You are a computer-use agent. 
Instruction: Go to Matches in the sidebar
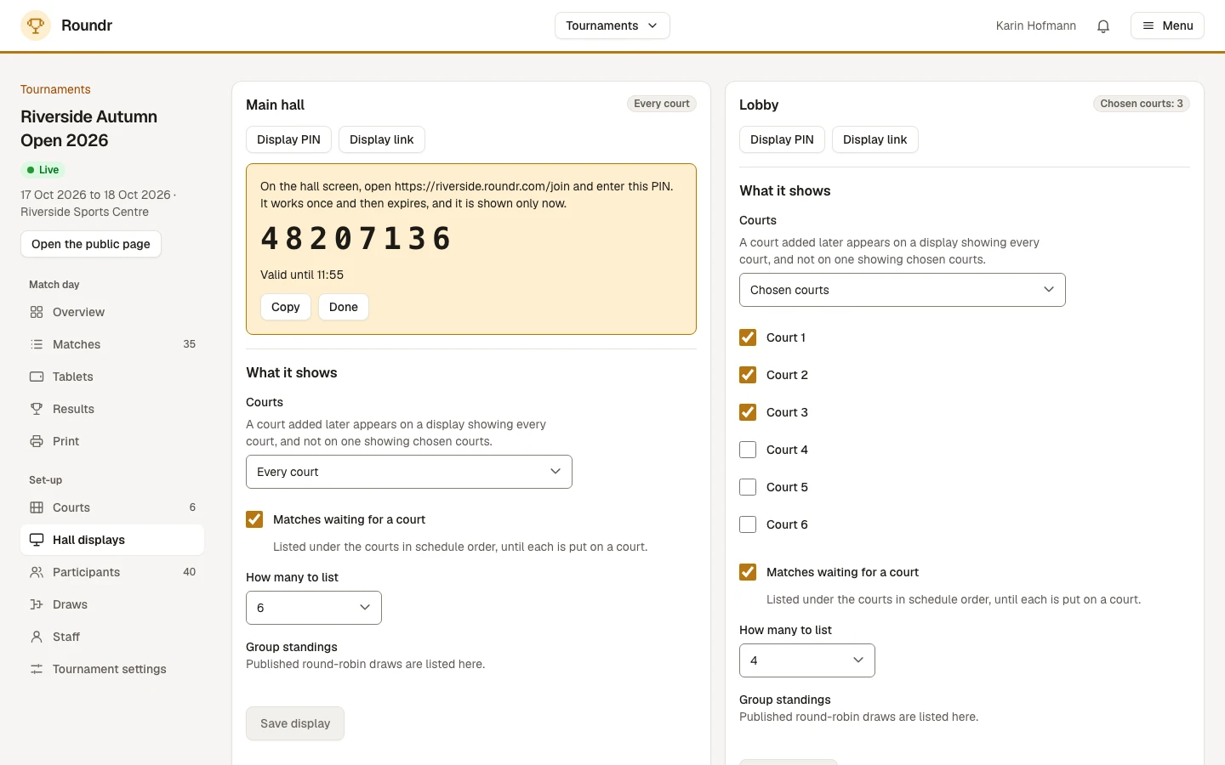112,344
